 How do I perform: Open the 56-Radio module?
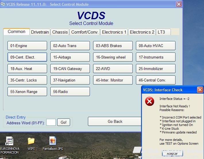point(70,92)
